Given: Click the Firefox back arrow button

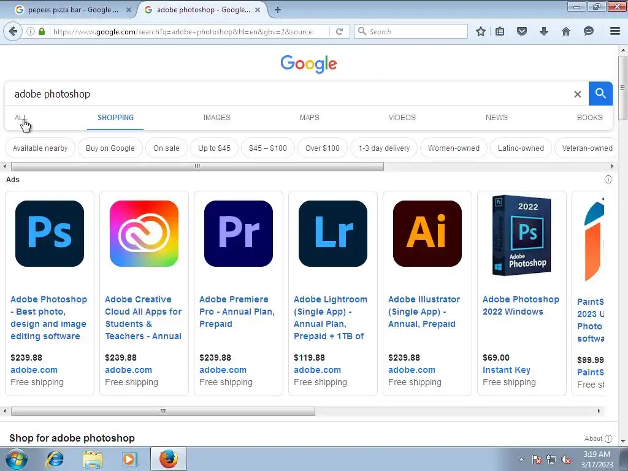Looking at the screenshot, I should 13,31.
